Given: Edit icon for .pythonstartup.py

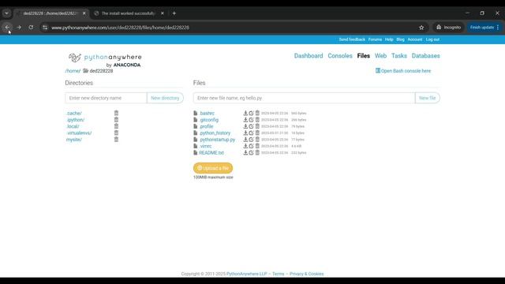Looking at the screenshot, I should (251, 140).
